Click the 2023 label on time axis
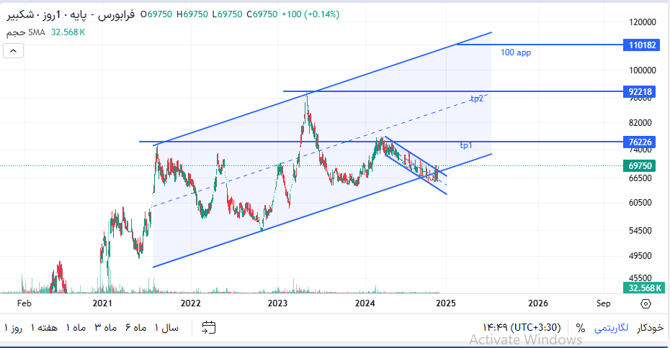The image size is (670, 348). click(277, 303)
